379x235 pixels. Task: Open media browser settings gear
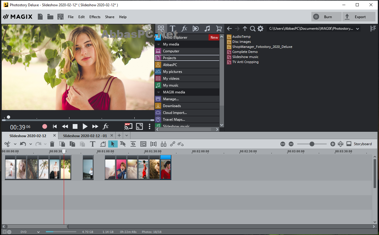click(260, 29)
